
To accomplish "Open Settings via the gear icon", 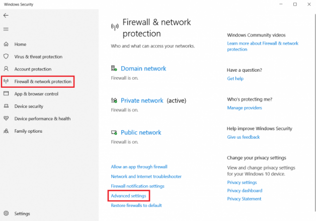I will (x=6, y=213).
